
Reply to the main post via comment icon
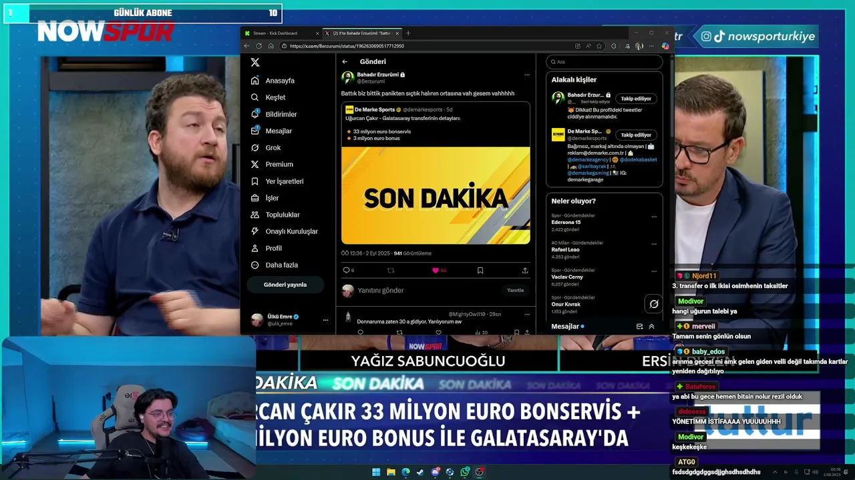pos(347,270)
